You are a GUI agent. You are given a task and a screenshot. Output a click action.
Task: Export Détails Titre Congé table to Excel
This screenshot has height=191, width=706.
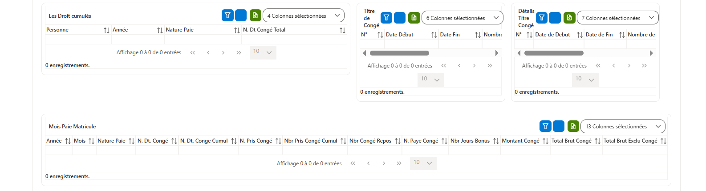(x=569, y=18)
